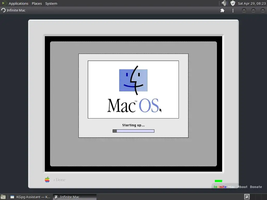Click the security shield tray icon
This screenshot has width=267, height=200.
[233, 3]
